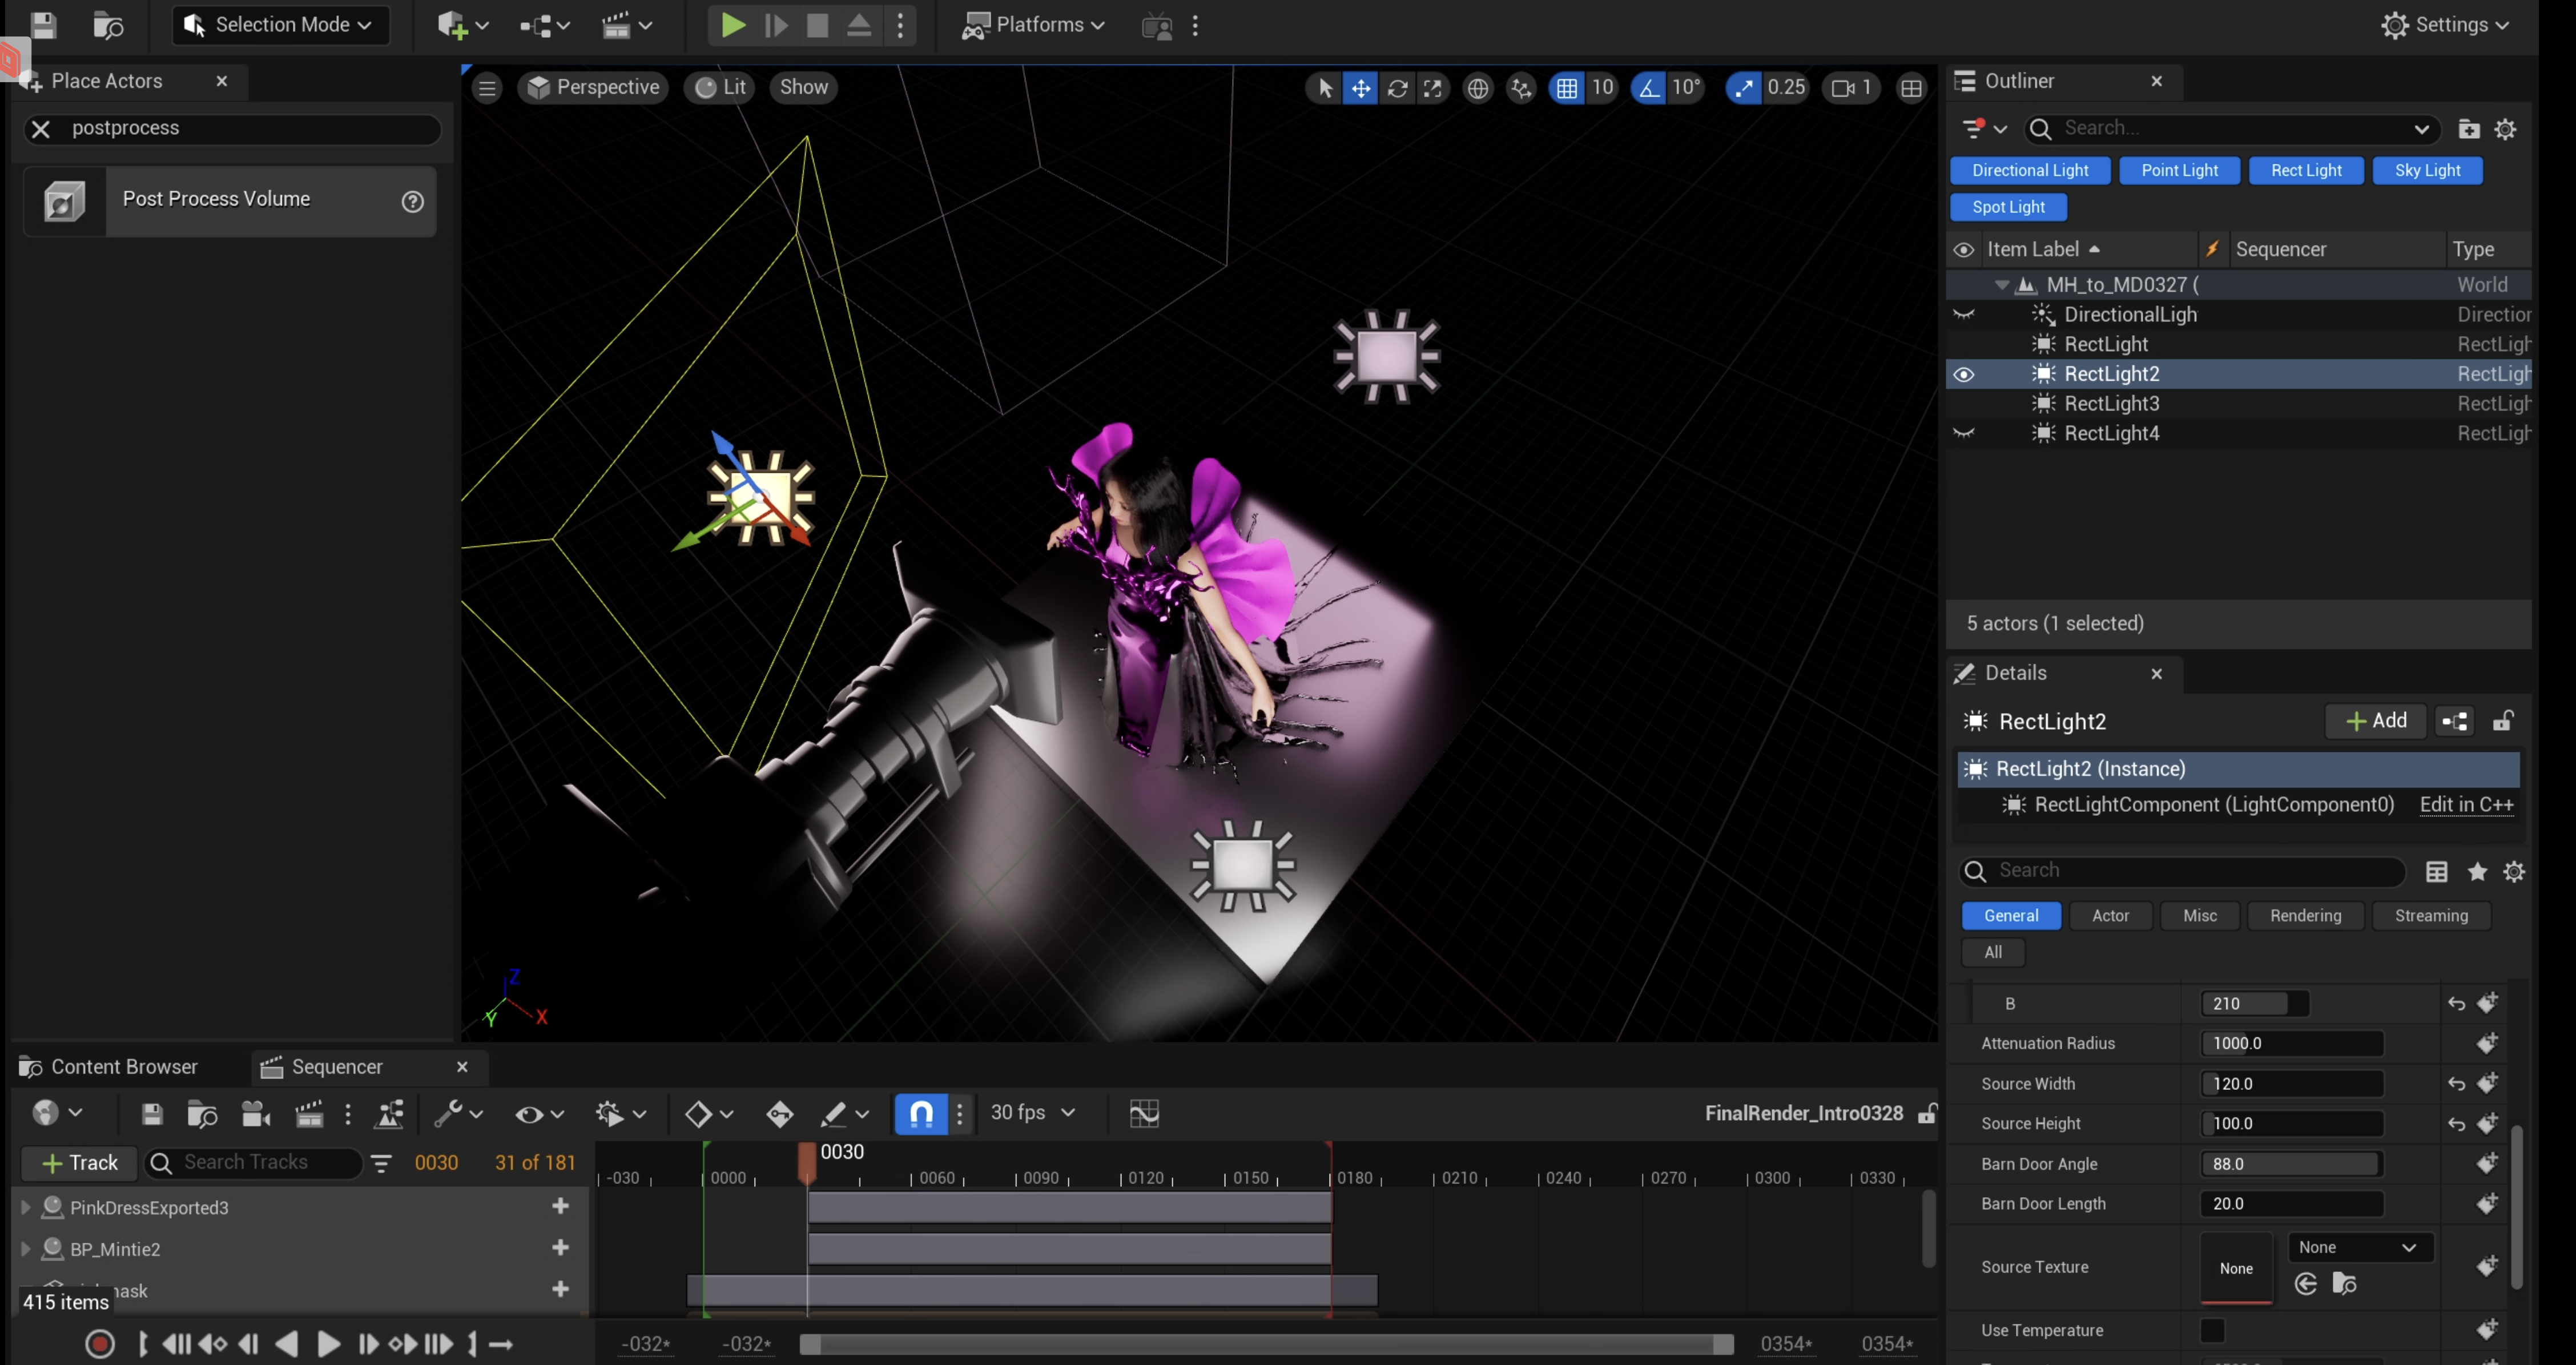Click the Sequencer camera cut icon
Screen dimensions: 2576x1365
[256, 1113]
